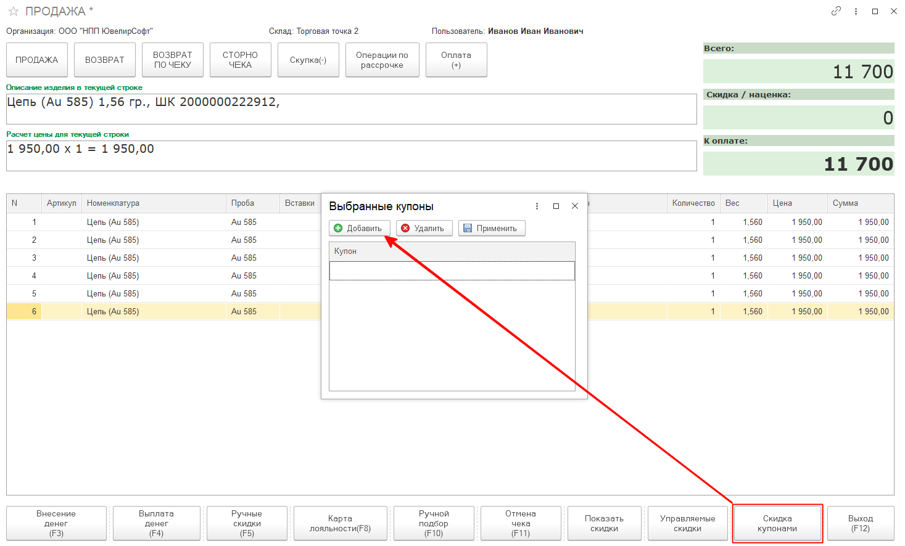Star the ПРОДАЖА form as favorite
The image size is (905, 546).
click(x=14, y=11)
